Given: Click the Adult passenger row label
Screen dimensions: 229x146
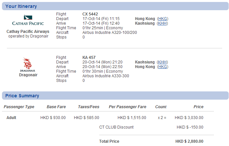Looking at the screenshot, I should coord(11,118).
